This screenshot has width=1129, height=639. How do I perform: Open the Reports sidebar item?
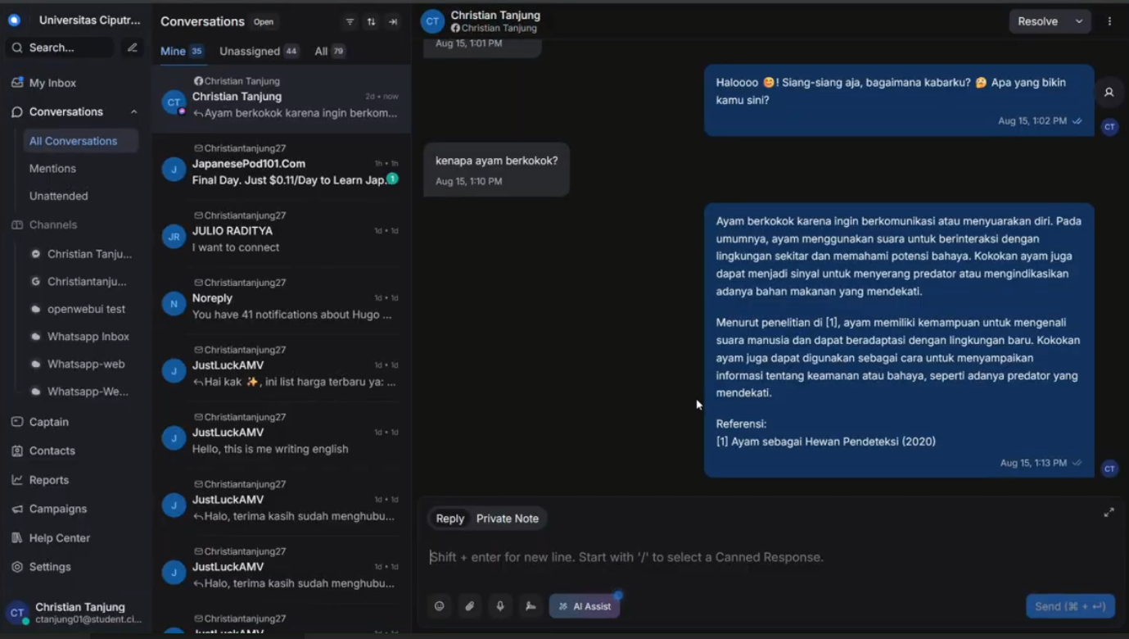pyautogui.click(x=49, y=480)
